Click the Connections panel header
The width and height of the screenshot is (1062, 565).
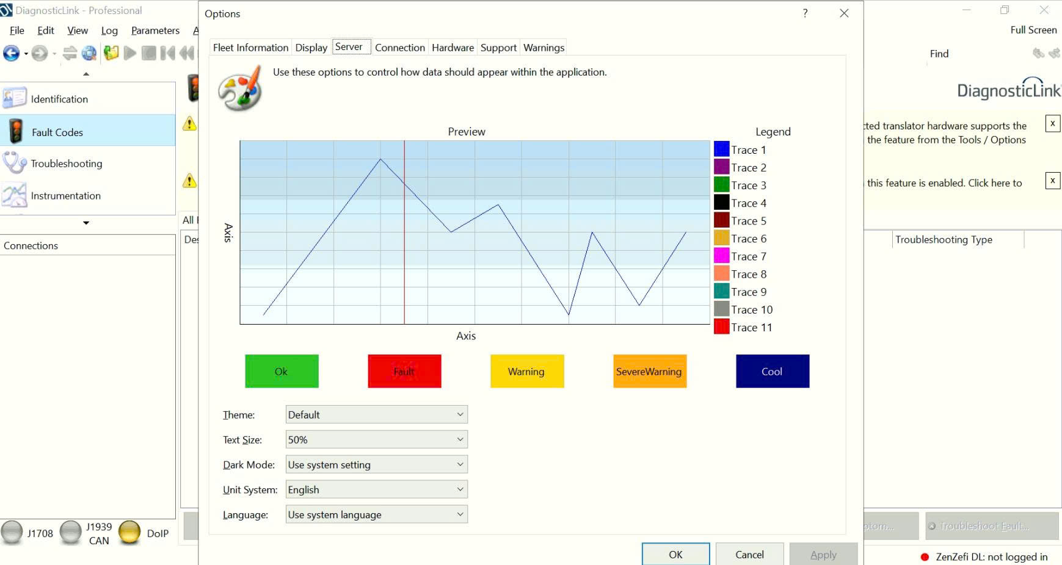point(88,245)
